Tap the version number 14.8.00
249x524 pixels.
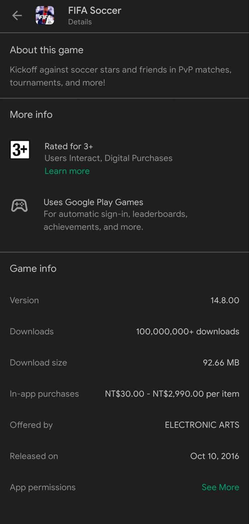[224, 300]
